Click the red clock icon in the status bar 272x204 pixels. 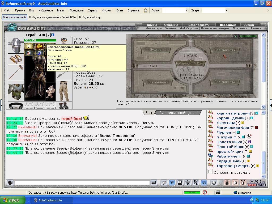pos(205,192)
